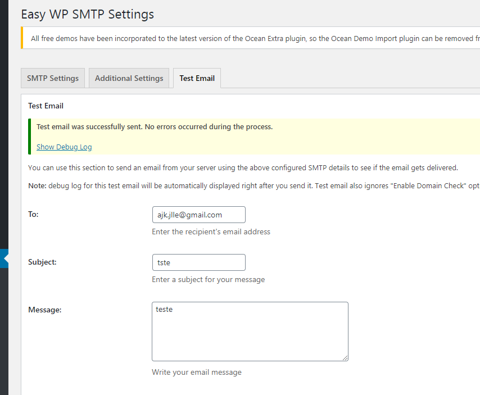Click the Test Email section heading
Screen dimensions: 480x395
tap(46, 106)
